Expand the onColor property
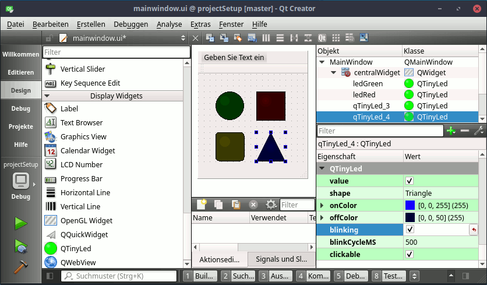The image size is (487, 285). tap(322, 205)
